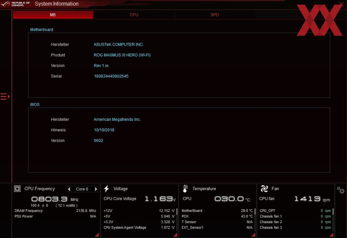347x238 pixels.
Task: Click ROG MAXIMUS XI HERO (WI-FI) text
Action: 122,55
